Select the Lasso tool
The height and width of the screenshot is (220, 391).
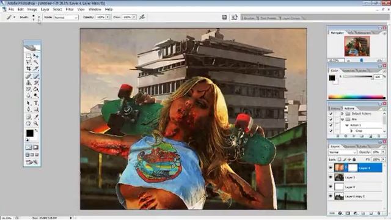(29, 62)
